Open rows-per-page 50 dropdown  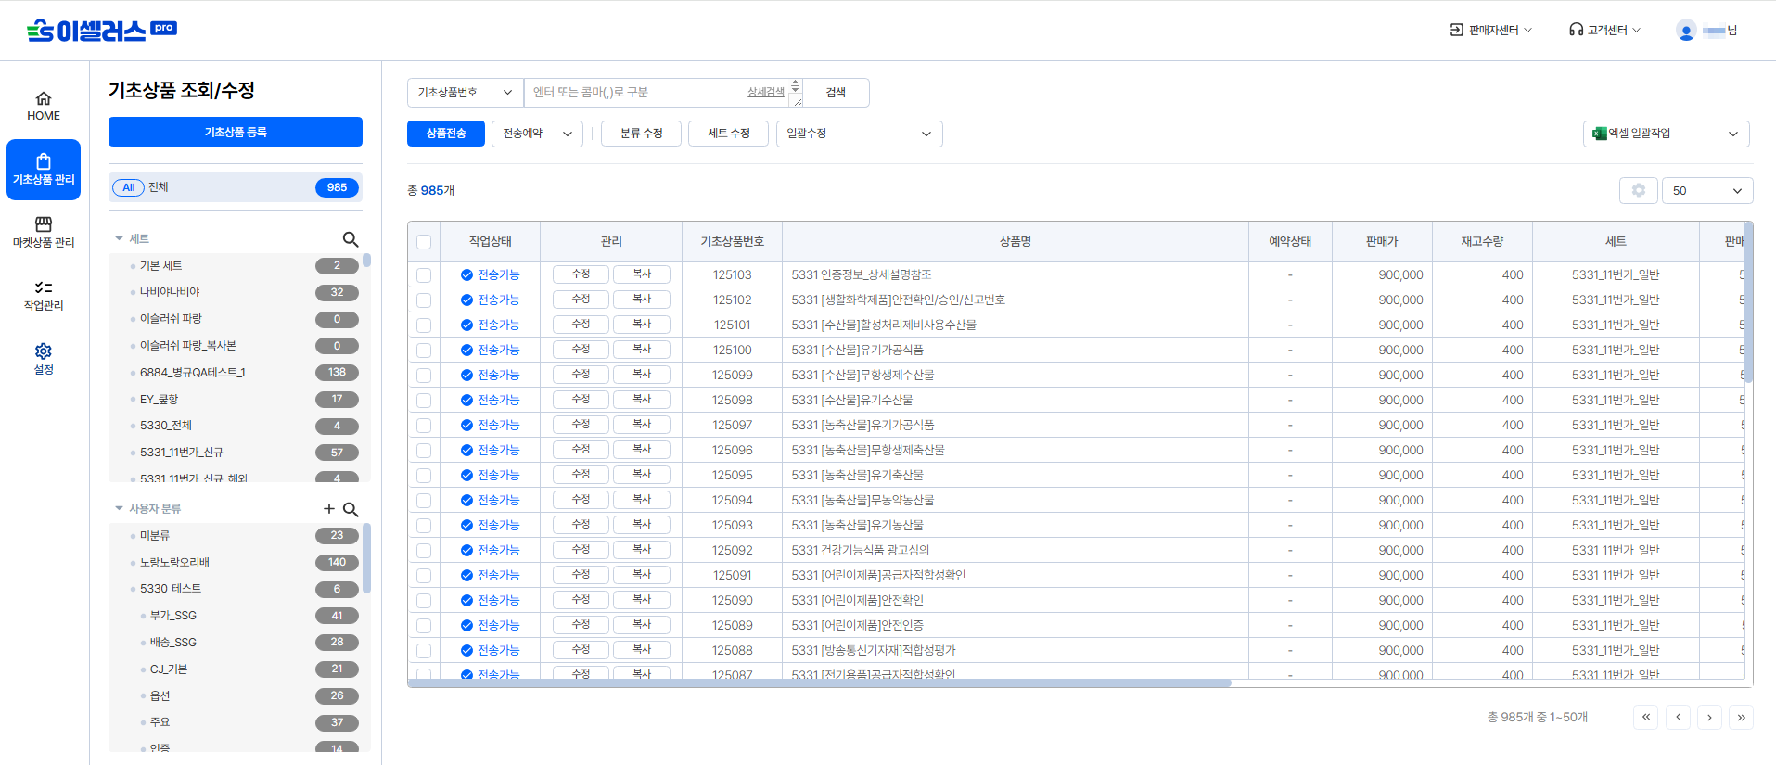click(1707, 190)
